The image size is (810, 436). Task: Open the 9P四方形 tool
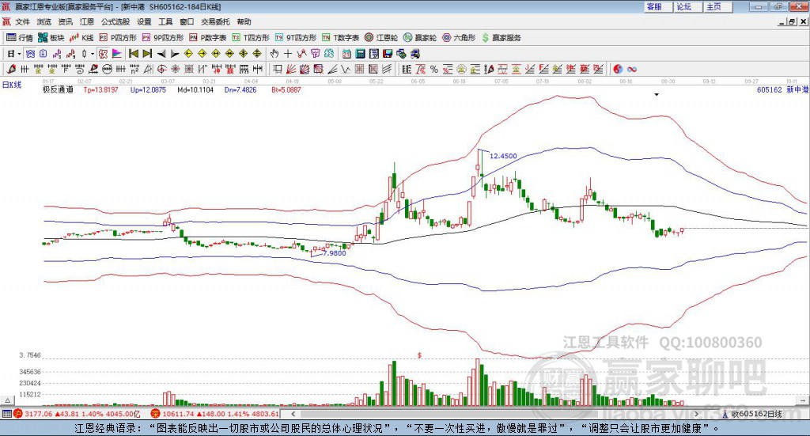pyautogui.click(x=163, y=38)
